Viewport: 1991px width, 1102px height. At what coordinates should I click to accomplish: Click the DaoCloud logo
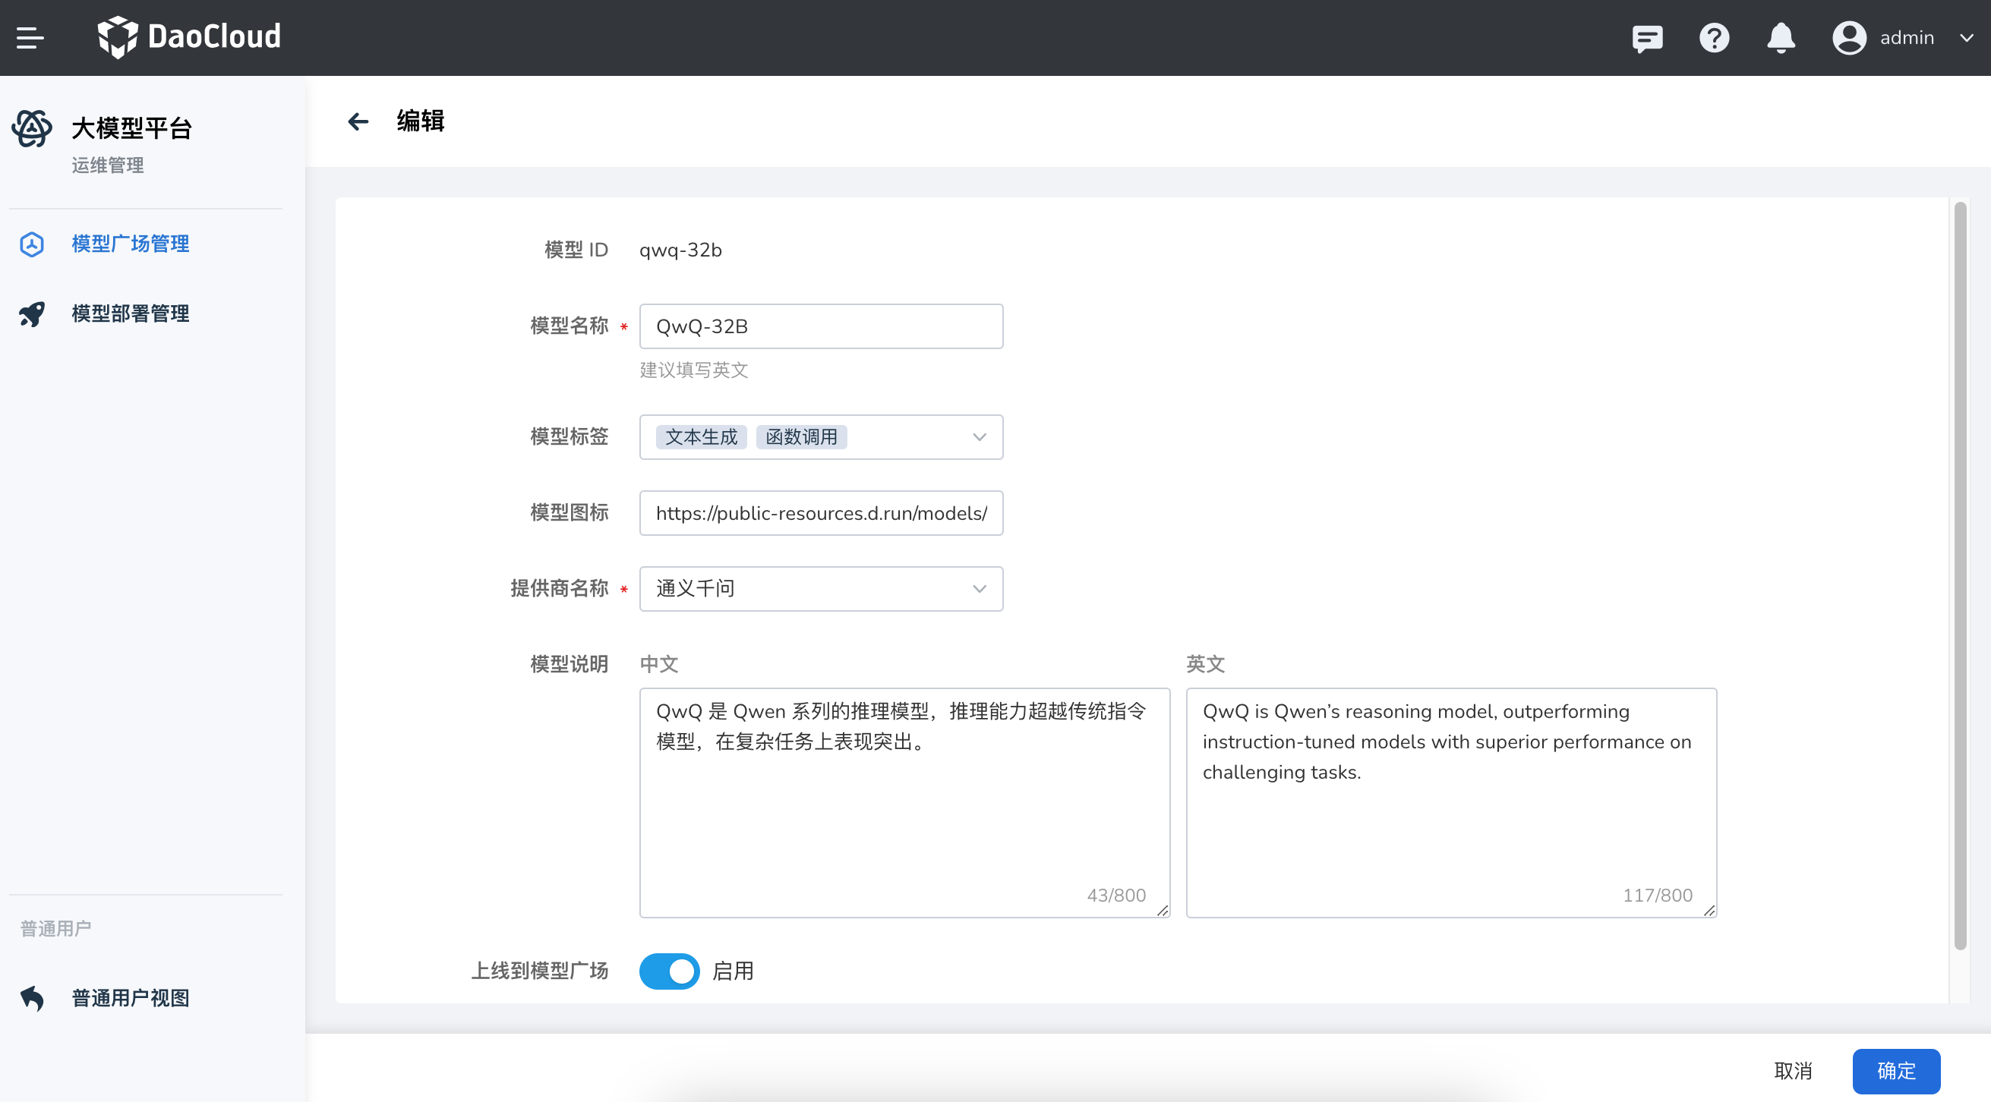(x=189, y=37)
